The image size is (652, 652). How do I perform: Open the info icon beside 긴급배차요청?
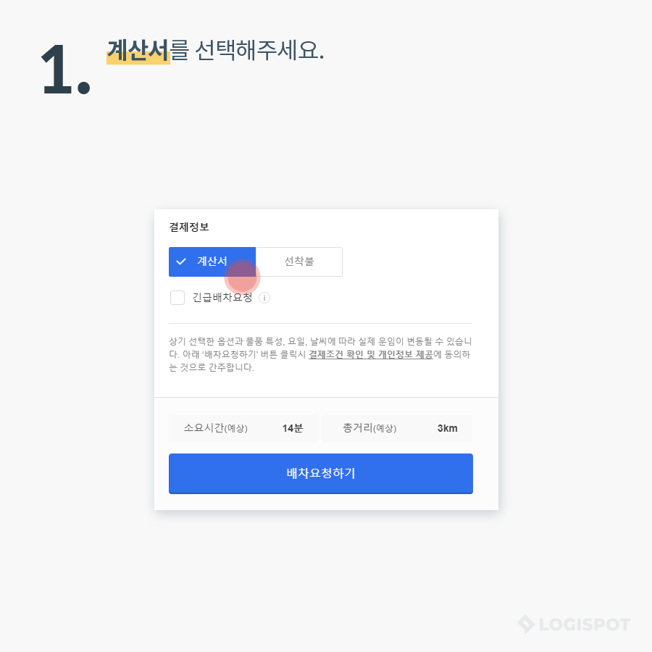point(264,298)
